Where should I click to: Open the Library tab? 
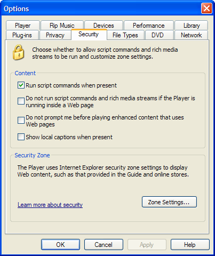(192, 26)
